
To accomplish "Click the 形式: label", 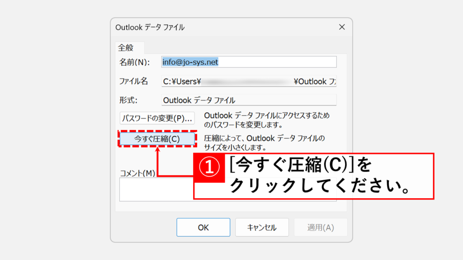I will (x=128, y=100).
